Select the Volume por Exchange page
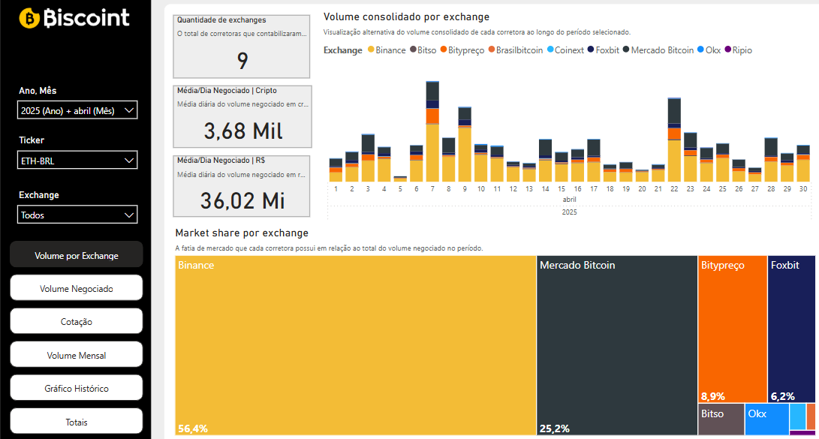 click(77, 254)
